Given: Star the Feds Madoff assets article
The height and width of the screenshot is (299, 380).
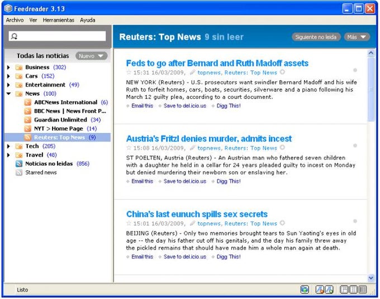Looking at the screenshot, I should pyautogui.click(x=129, y=72).
